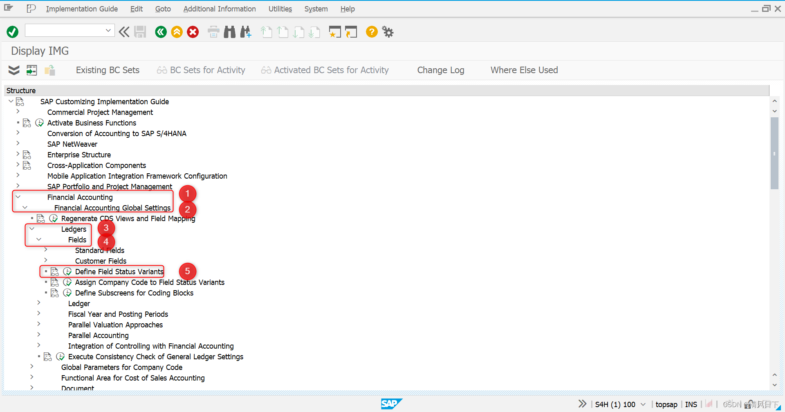Click the Structure column header
The image size is (785, 412).
386,90
